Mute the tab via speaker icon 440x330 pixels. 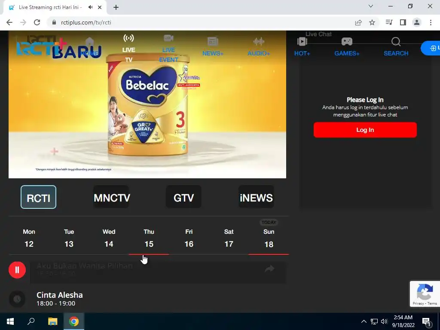(x=90, y=7)
